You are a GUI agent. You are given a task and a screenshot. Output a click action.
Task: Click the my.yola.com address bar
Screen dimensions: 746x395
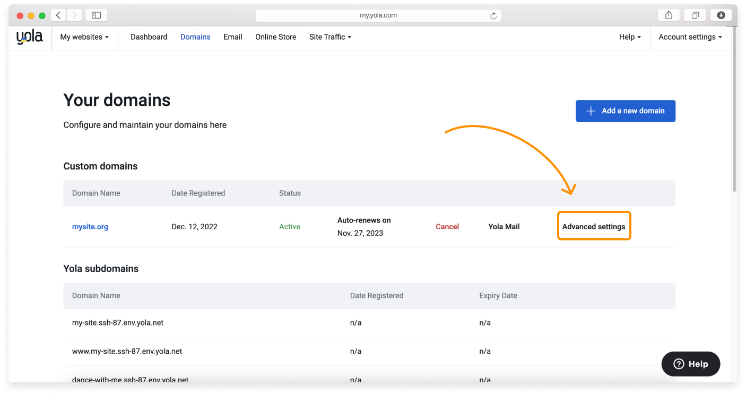click(378, 15)
